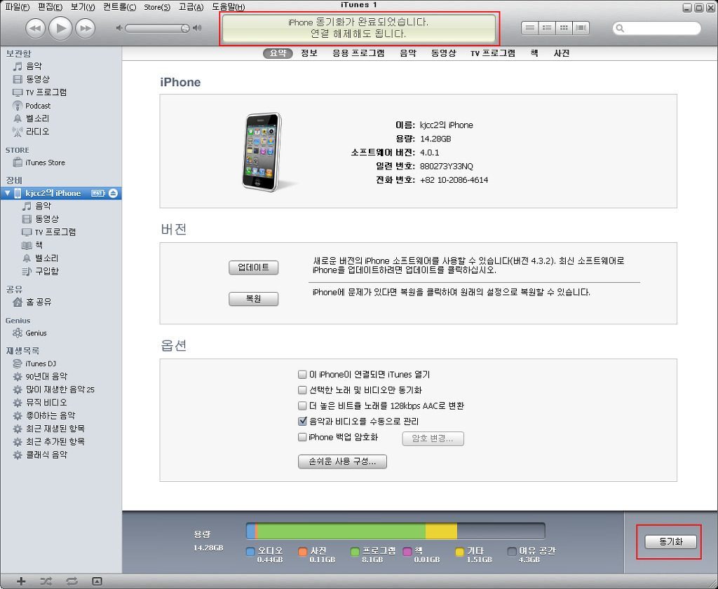Switch to the 책 tab
The height and width of the screenshot is (589, 718).
coord(534,53)
